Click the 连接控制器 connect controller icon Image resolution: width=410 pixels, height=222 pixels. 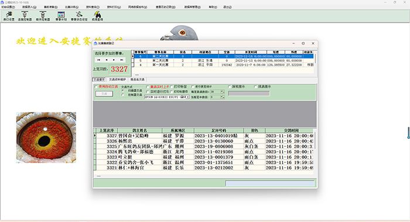[25, 16]
